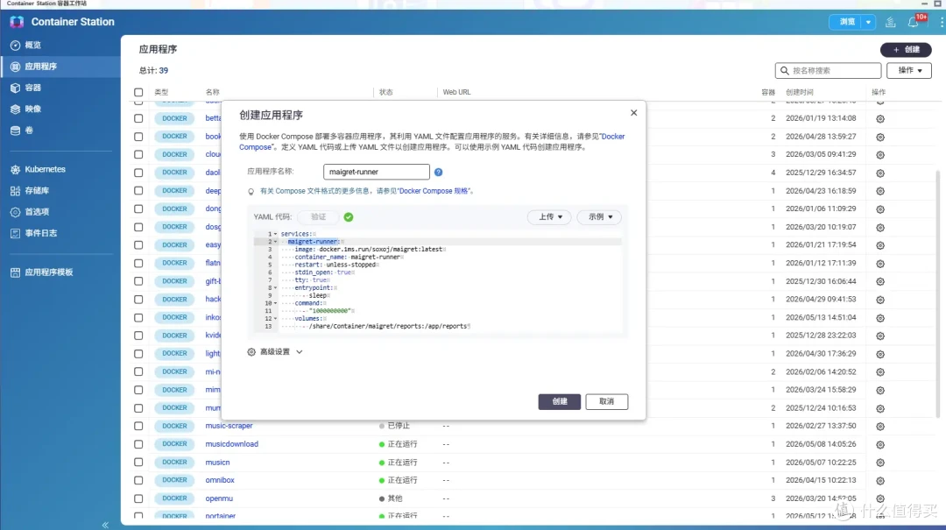Open the notification bell icon
The height and width of the screenshot is (530, 946).
[x=914, y=22]
